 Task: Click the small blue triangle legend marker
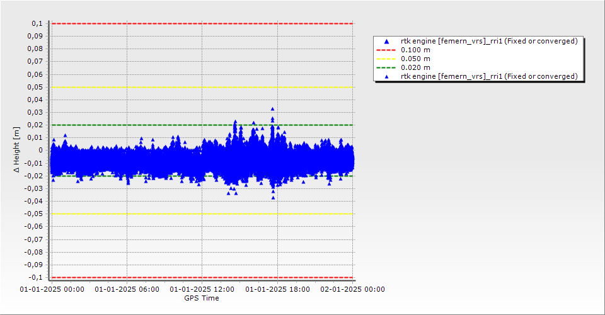click(386, 76)
